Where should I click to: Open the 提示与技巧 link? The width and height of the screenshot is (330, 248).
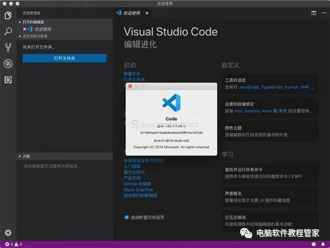(x=135, y=172)
